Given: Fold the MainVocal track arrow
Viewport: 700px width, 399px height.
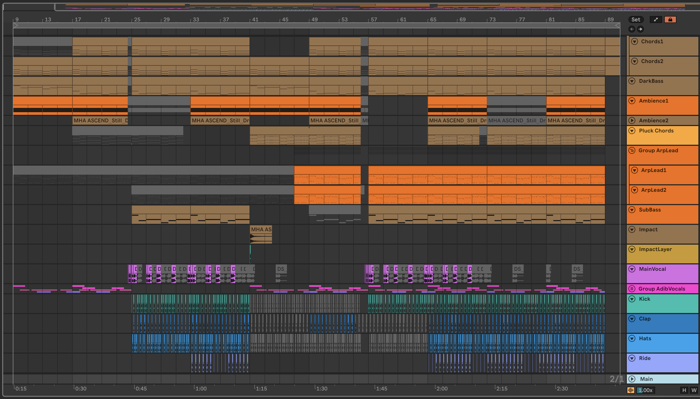Looking at the screenshot, I should (632, 269).
